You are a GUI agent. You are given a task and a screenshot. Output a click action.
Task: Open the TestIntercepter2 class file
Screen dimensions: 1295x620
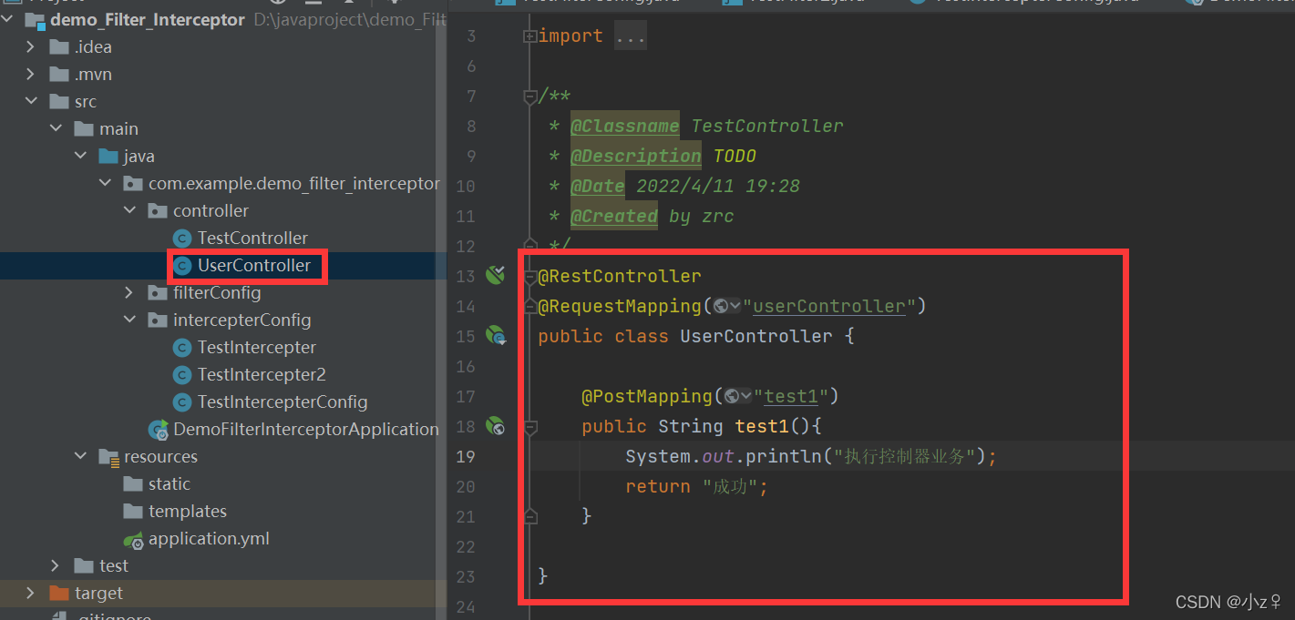pyautogui.click(x=262, y=375)
